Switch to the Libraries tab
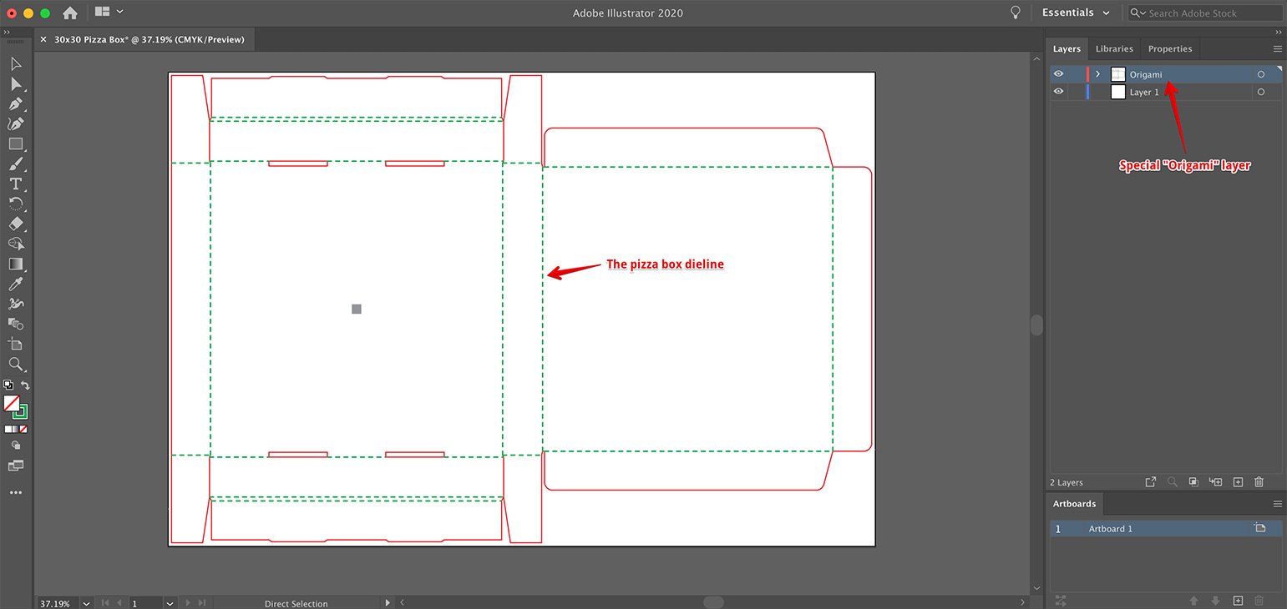Image resolution: width=1287 pixels, height=609 pixels. pos(1114,48)
